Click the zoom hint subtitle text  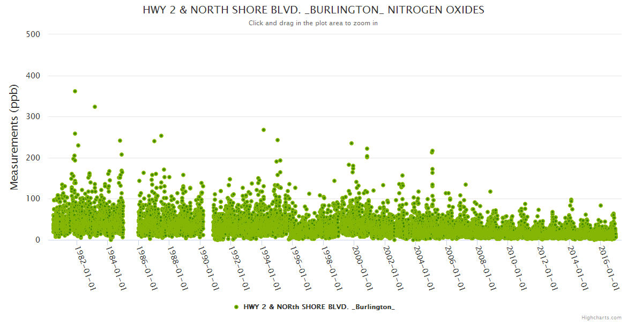(x=313, y=23)
